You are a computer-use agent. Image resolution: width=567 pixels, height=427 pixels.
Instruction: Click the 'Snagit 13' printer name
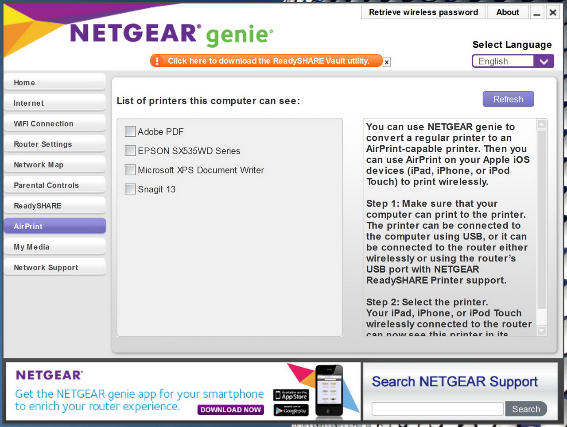coord(156,189)
